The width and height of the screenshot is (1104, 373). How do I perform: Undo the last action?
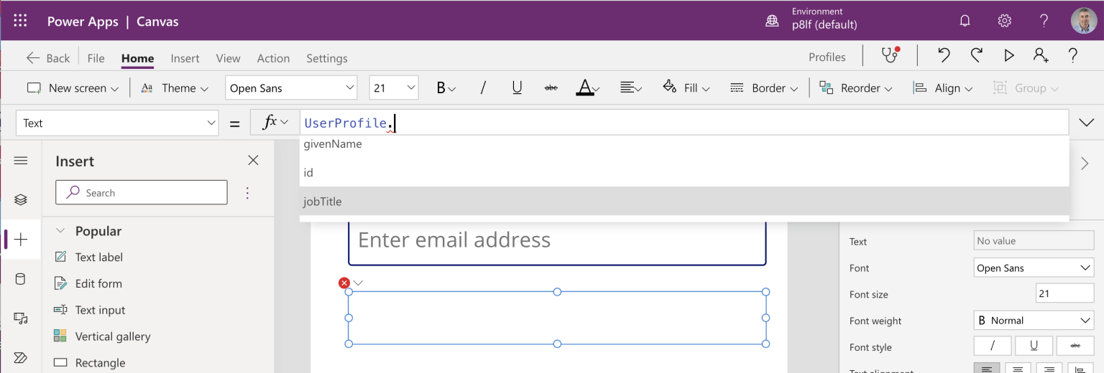click(944, 55)
